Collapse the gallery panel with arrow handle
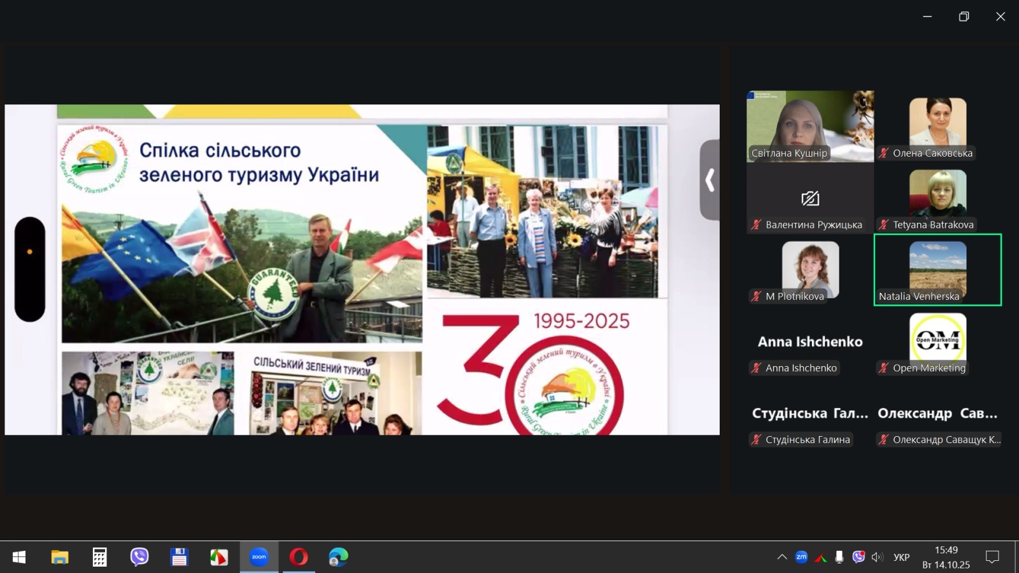The width and height of the screenshot is (1019, 573). pos(709,180)
